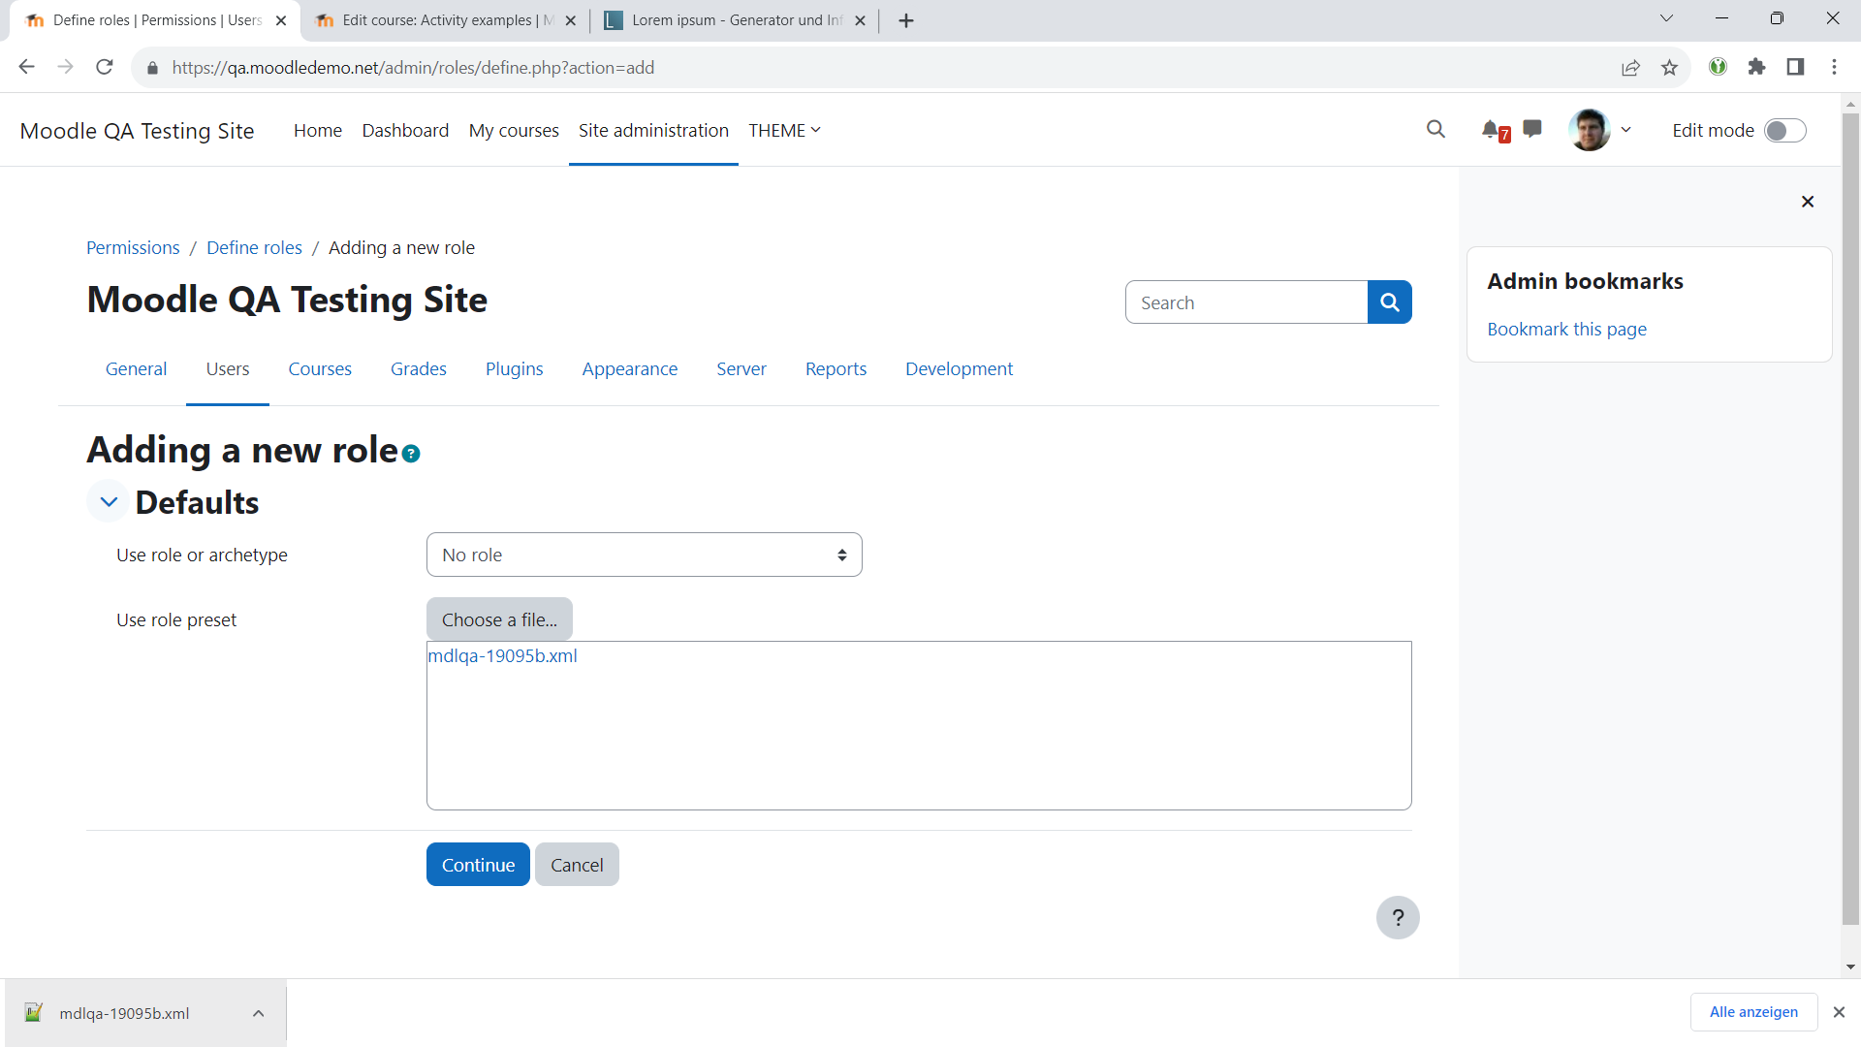Go to Home in top navigation

[x=318, y=131]
